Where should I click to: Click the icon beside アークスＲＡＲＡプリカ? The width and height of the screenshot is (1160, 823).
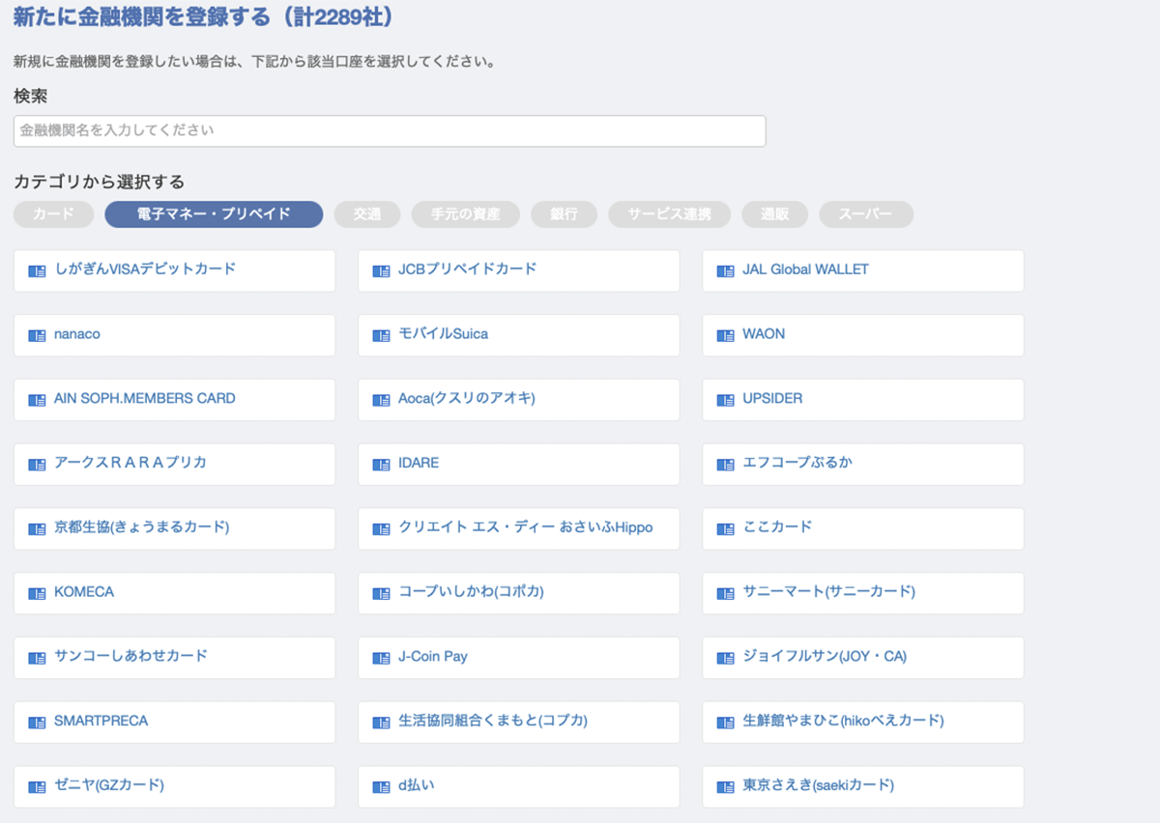[38, 465]
